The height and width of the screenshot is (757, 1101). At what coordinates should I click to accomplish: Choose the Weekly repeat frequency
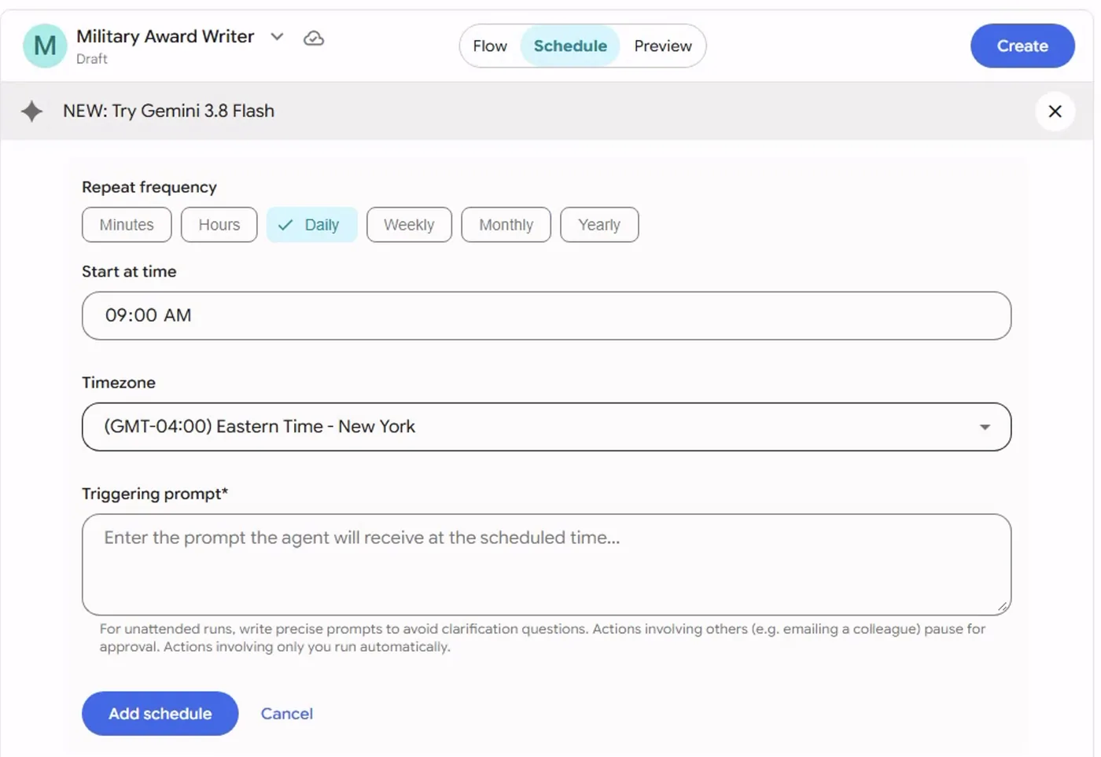click(x=409, y=225)
